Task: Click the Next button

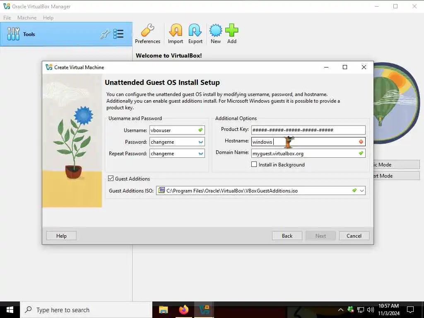Action: coord(320,236)
